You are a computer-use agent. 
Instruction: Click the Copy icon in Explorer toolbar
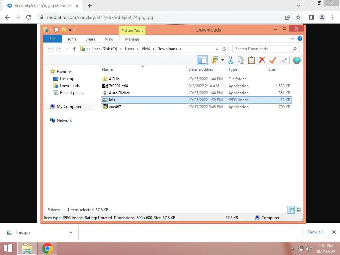pyautogui.click(x=241, y=60)
